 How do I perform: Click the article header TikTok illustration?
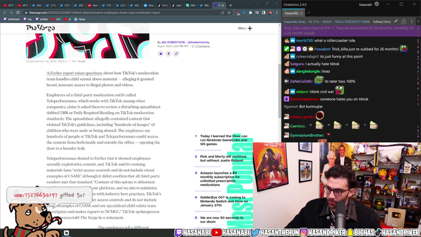point(87,45)
